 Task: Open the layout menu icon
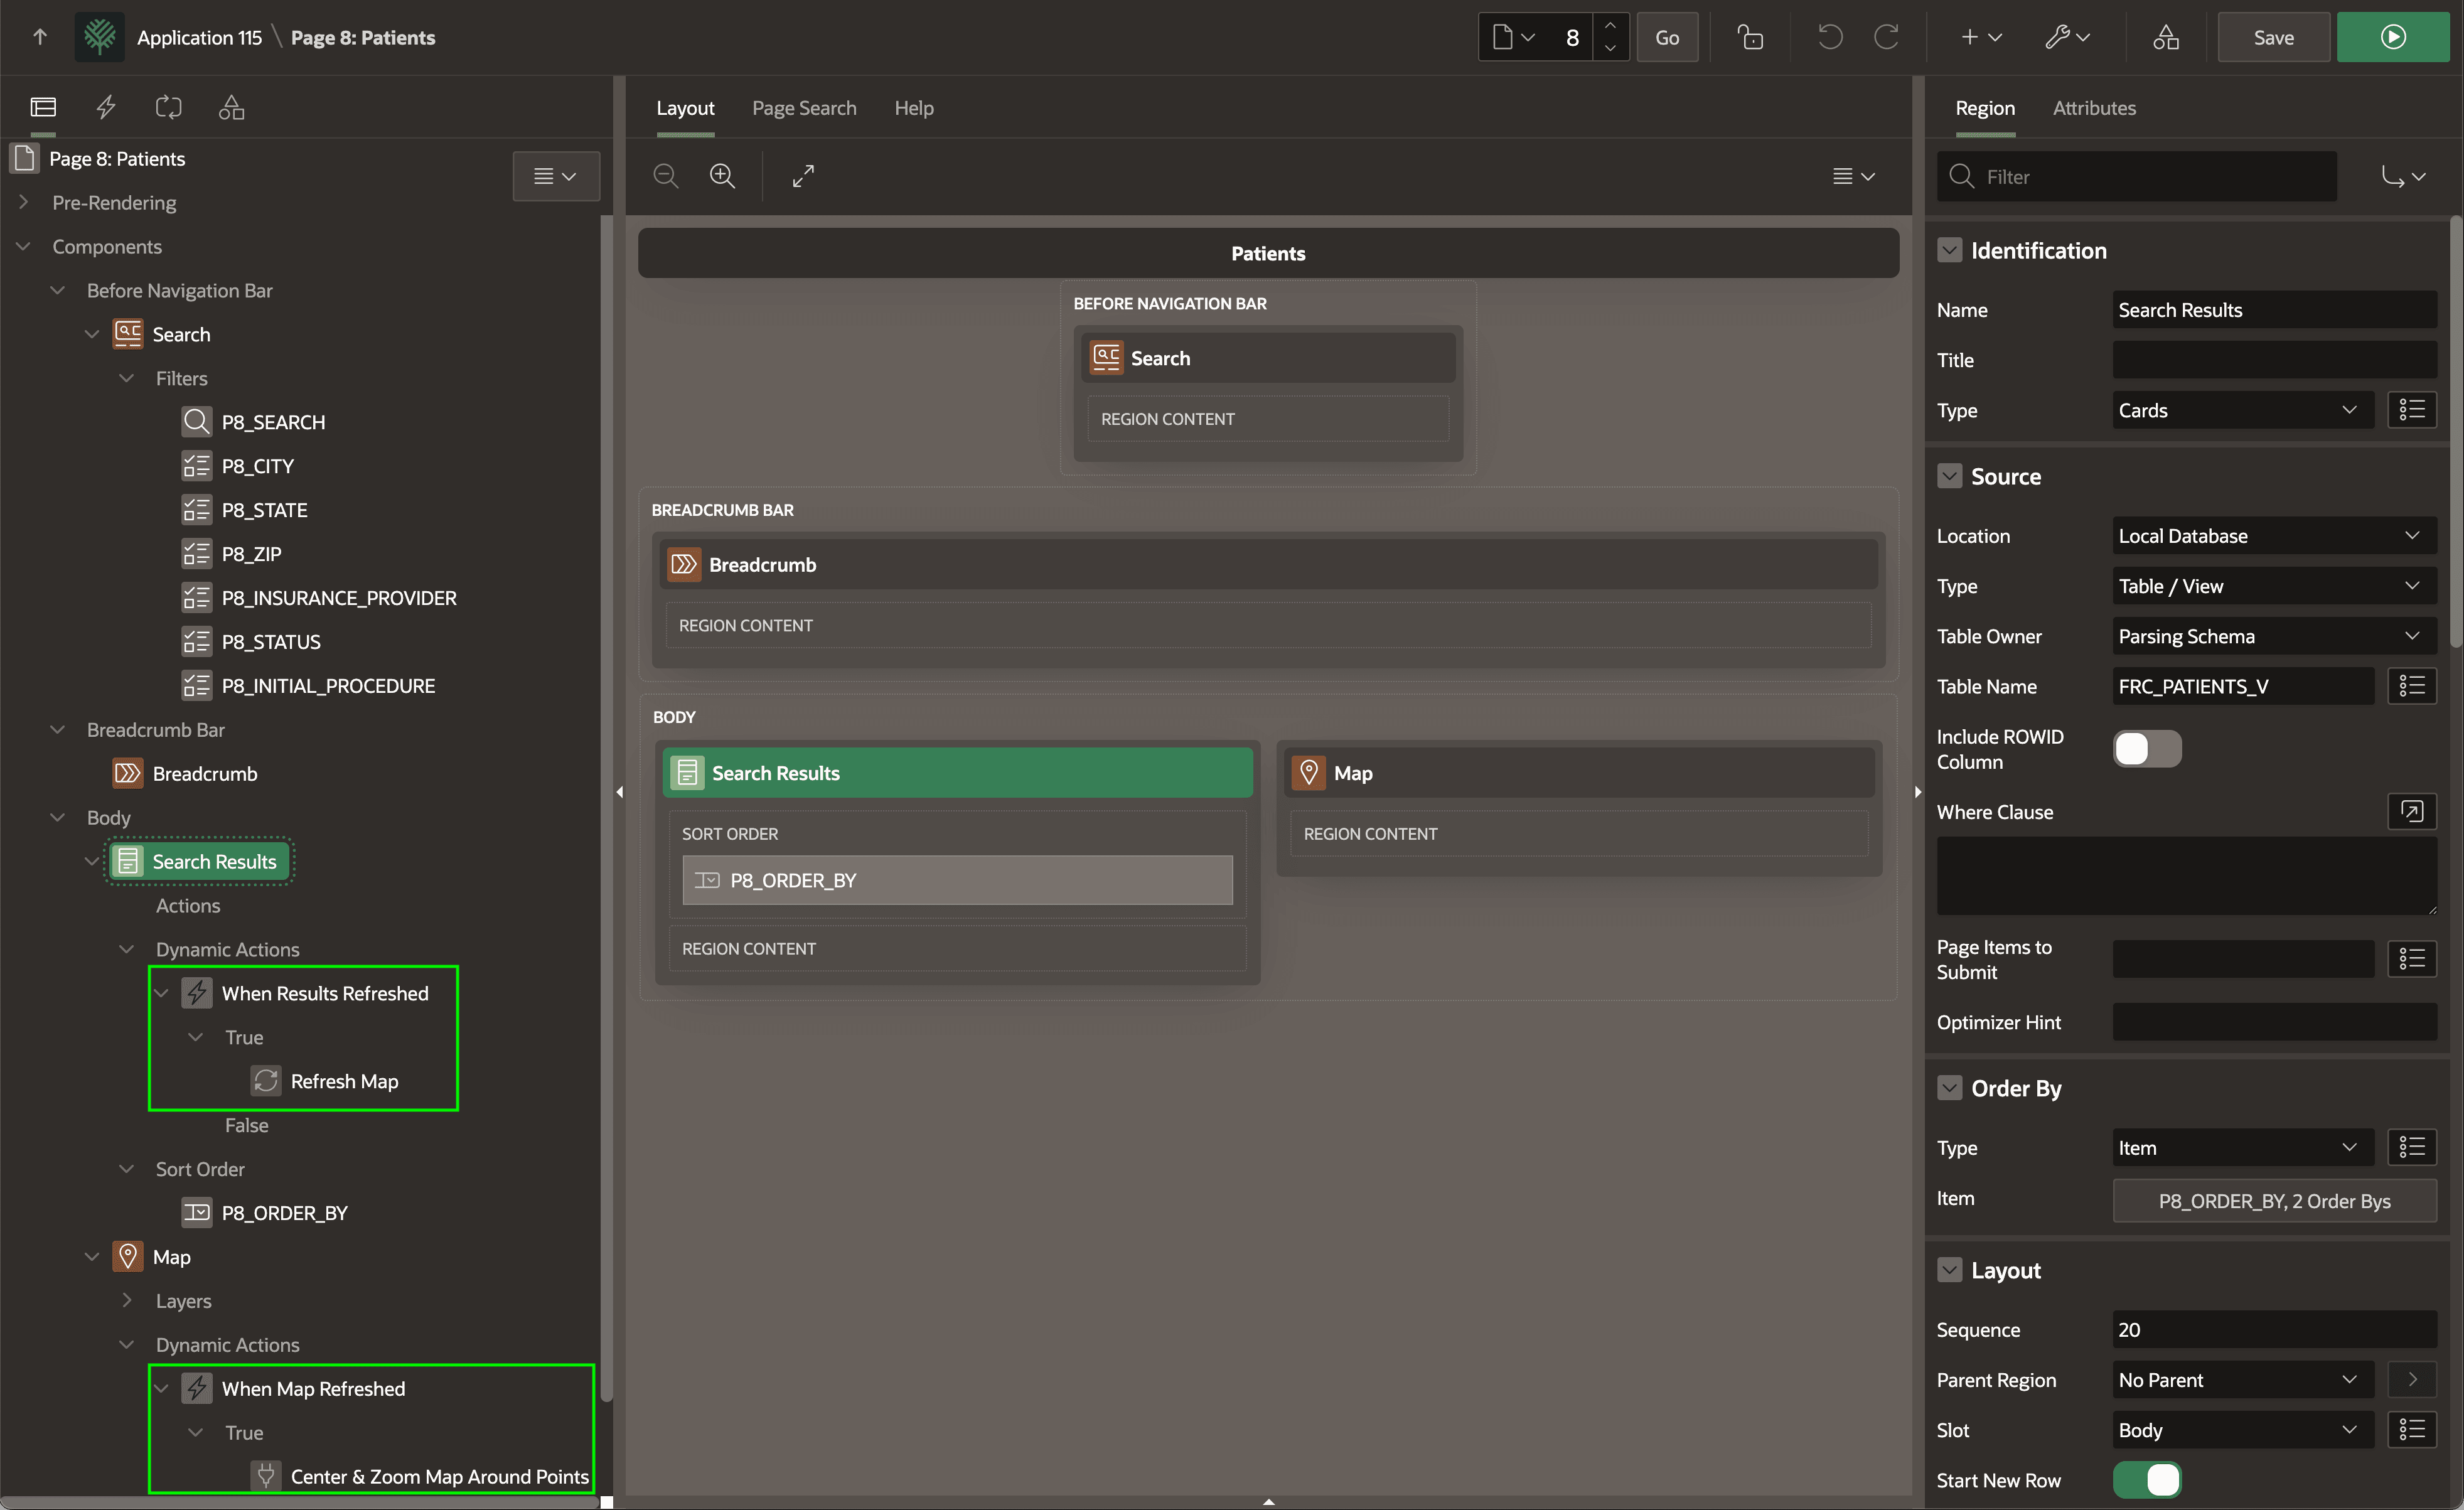(x=1853, y=176)
